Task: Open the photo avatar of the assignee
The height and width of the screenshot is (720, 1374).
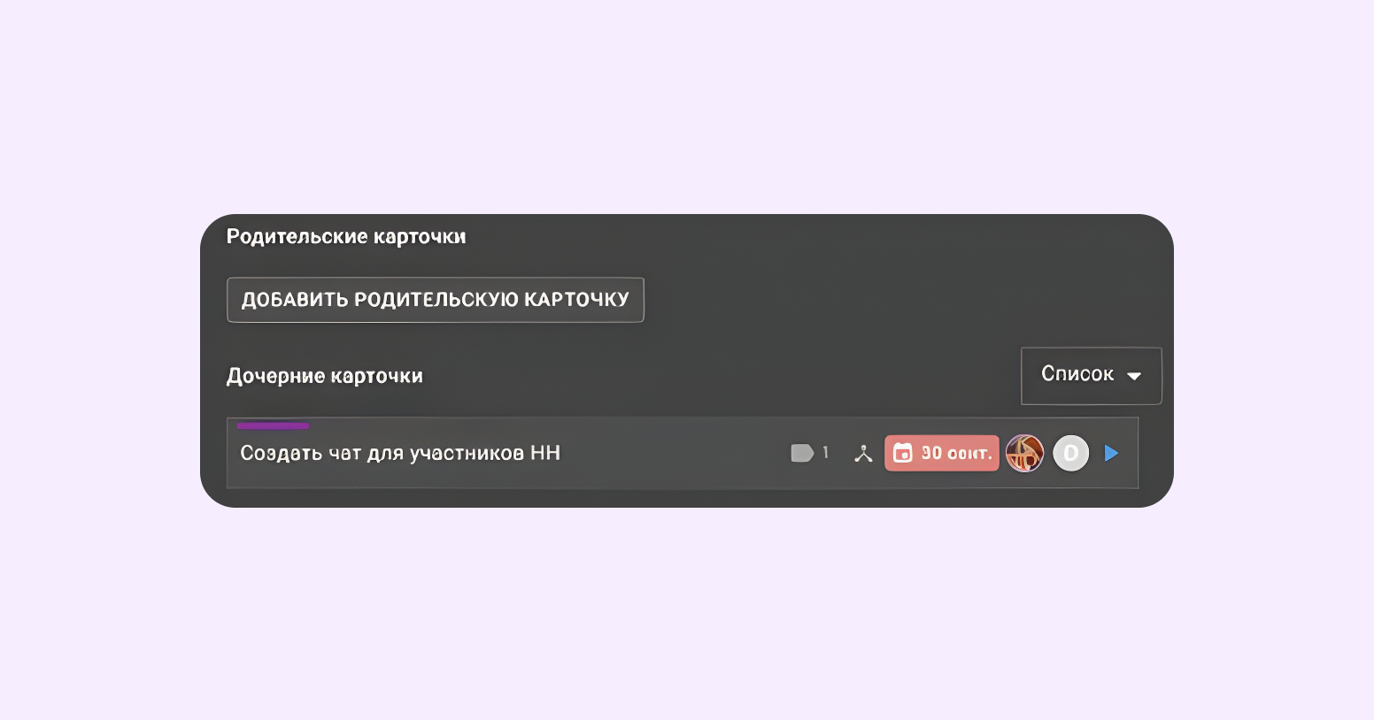Action: pyautogui.click(x=1024, y=453)
